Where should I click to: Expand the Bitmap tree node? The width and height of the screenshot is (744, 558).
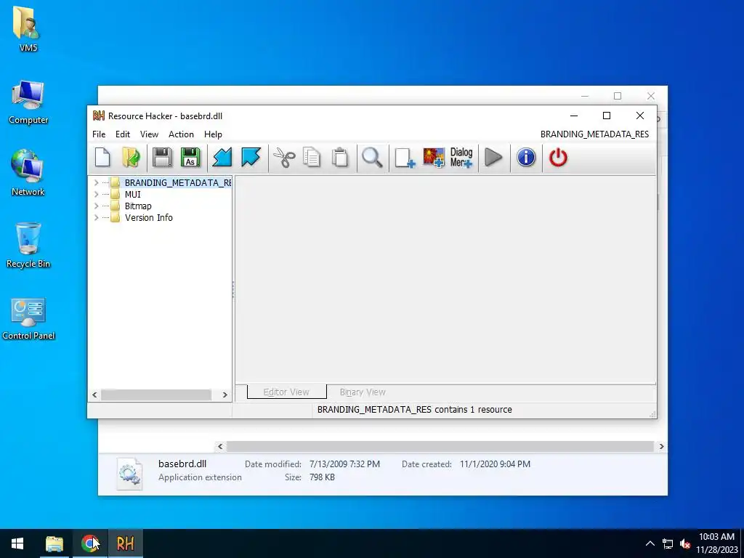[97, 206]
